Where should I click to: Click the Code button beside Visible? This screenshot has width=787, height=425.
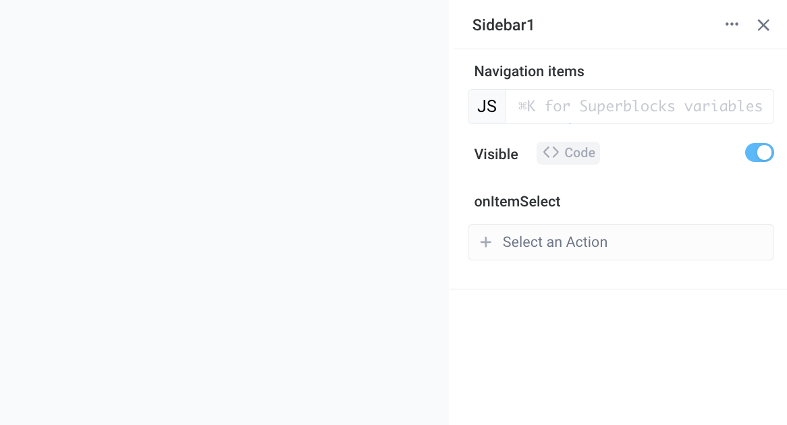[568, 152]
